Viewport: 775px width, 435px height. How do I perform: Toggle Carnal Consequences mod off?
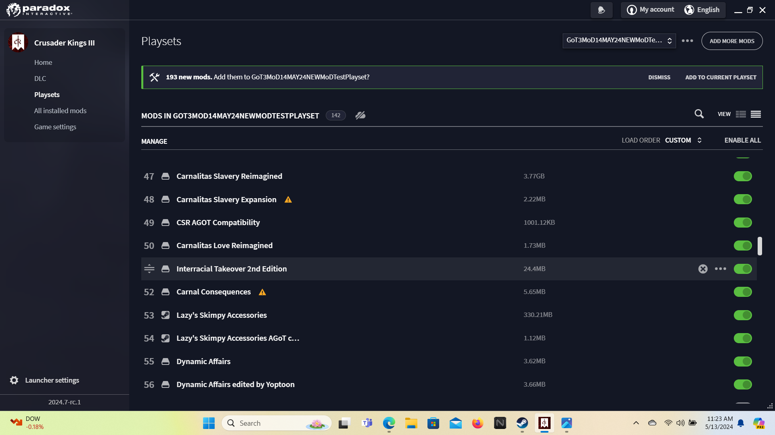pyautogui.click(x=743, y=292)
